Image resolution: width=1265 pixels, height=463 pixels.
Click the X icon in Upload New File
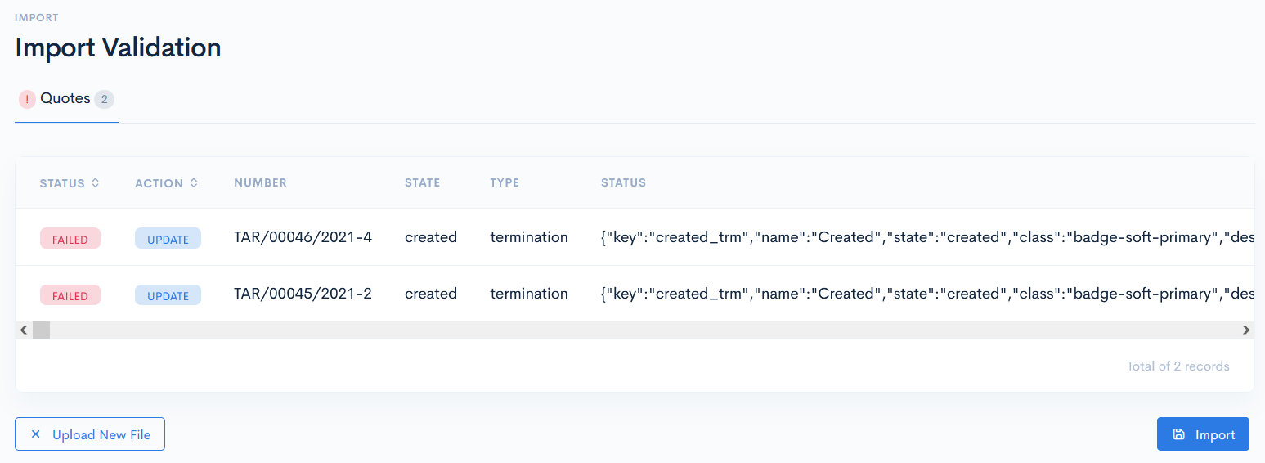pos(35,434)
